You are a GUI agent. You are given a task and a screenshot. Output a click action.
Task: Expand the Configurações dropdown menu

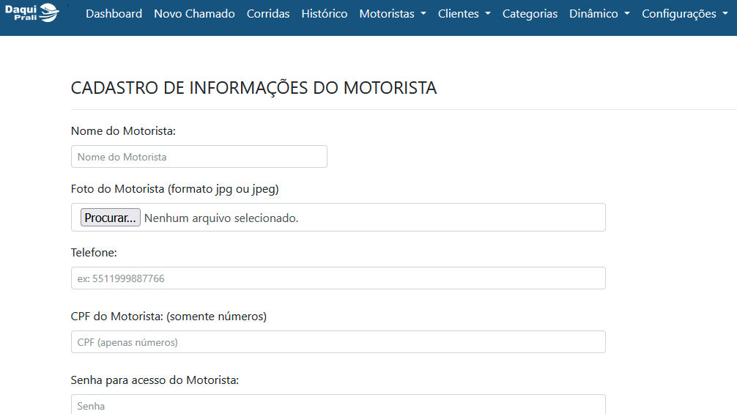tap(685, 14)
